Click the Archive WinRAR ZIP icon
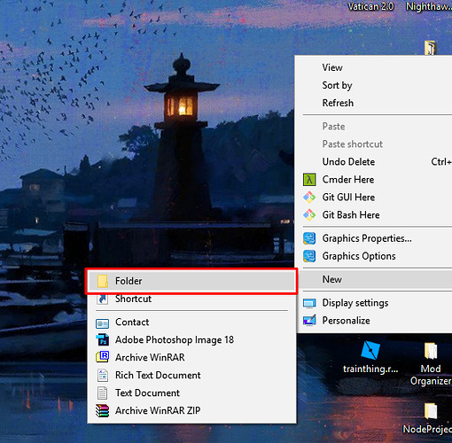 coord(103,410)
